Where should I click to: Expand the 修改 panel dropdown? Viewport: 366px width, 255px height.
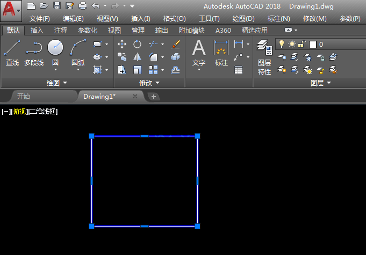(149, 83)
